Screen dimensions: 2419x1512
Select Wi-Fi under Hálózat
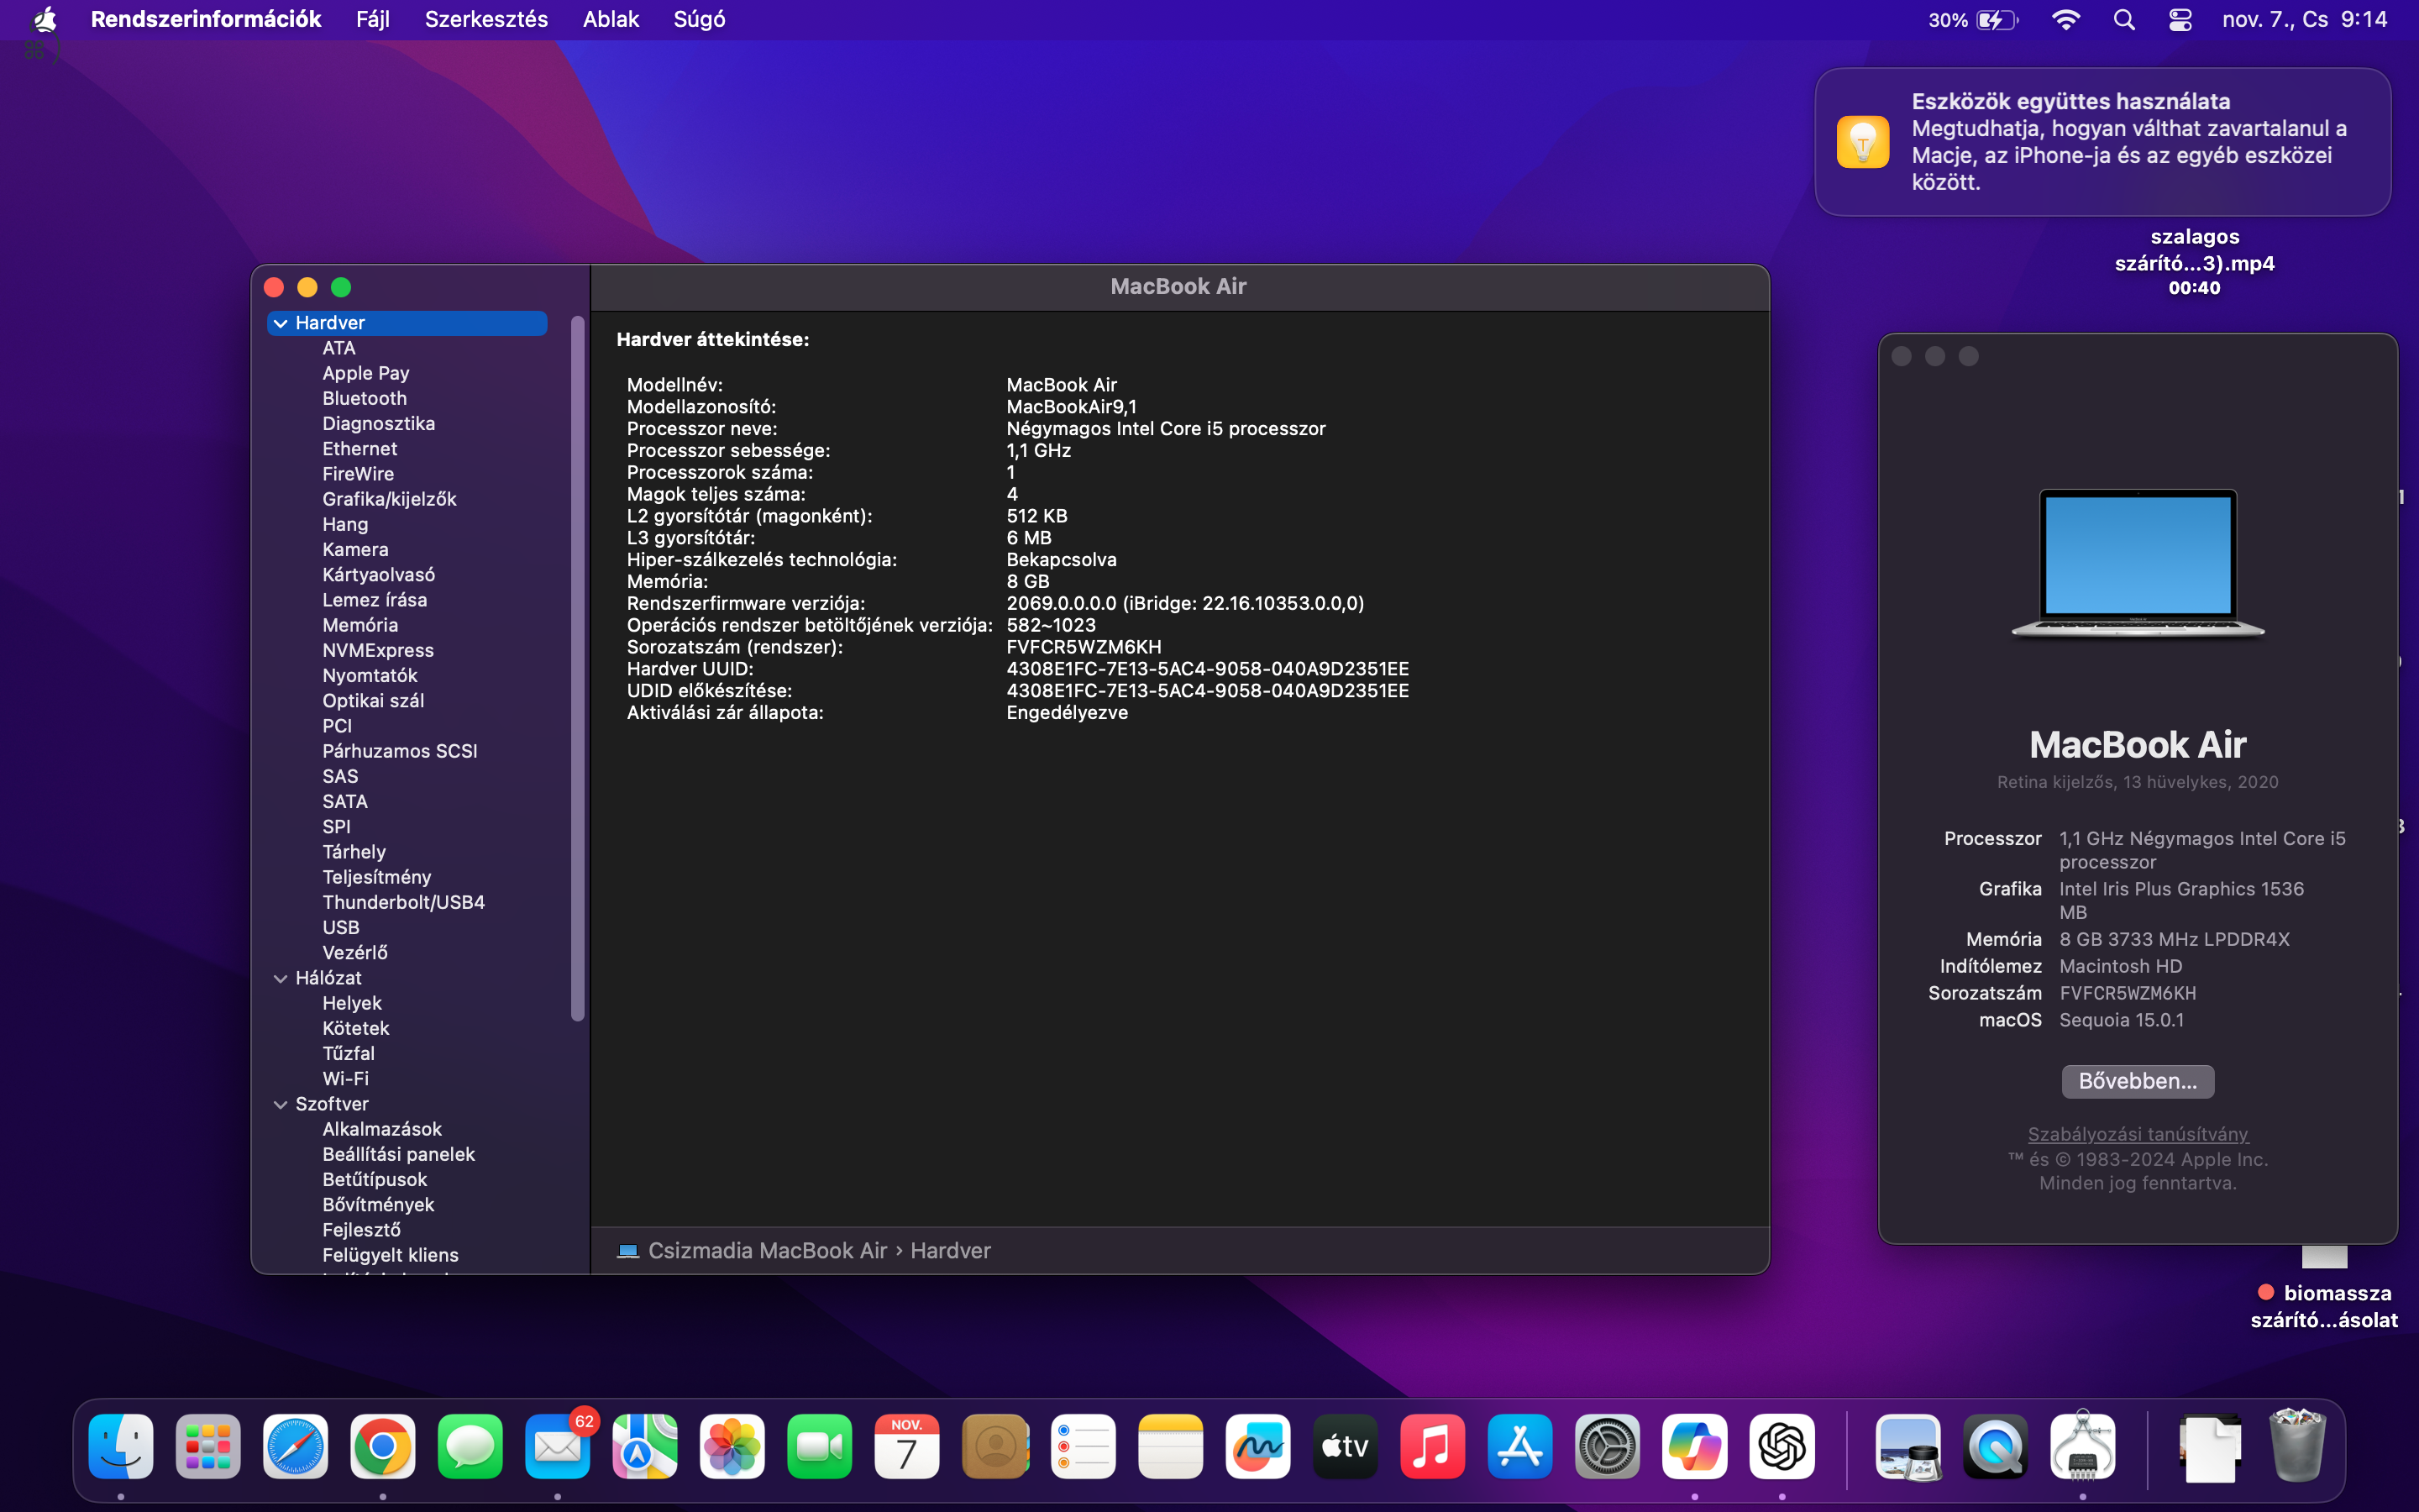(346, 1079)
